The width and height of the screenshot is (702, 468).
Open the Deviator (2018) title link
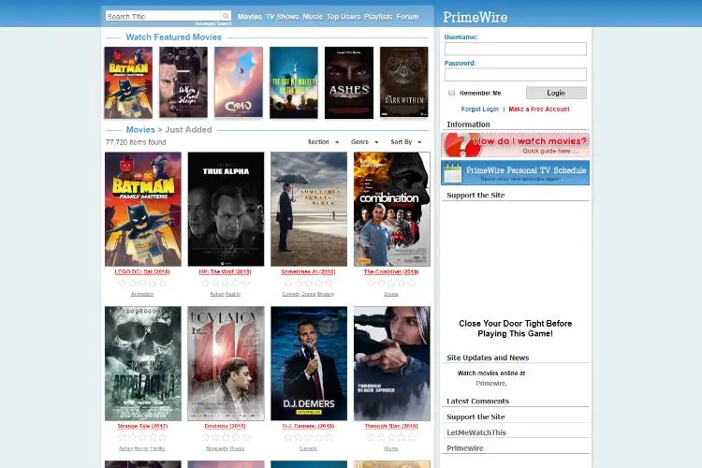[226, 426]
